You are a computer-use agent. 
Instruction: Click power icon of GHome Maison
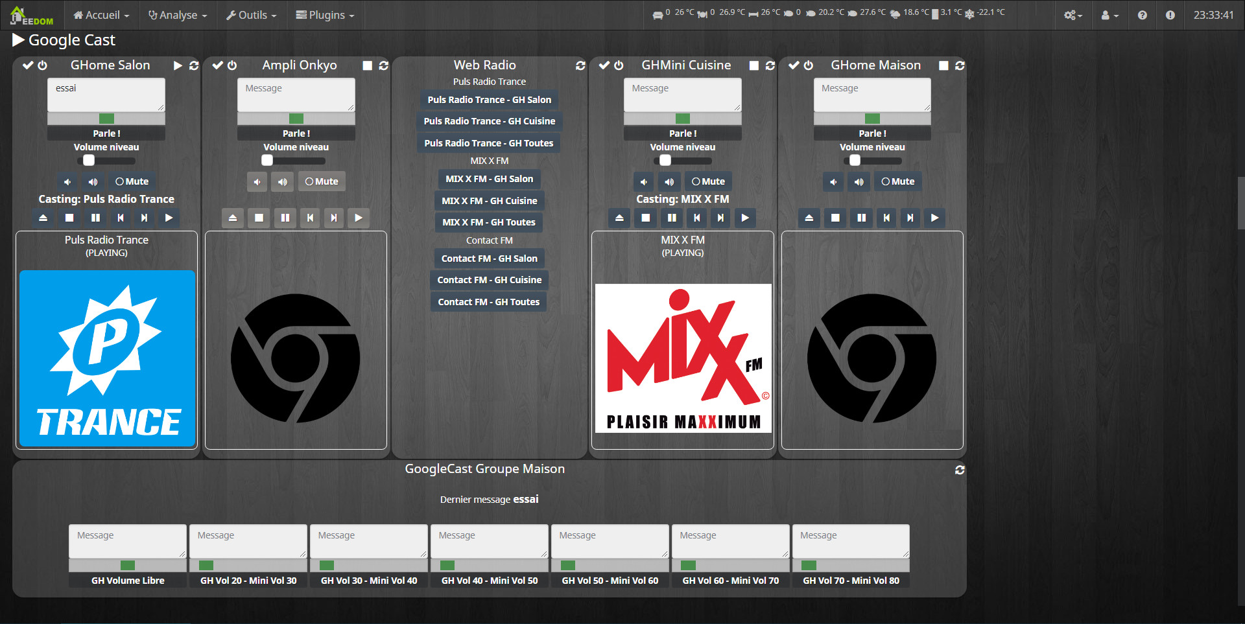(x=809, y=65)
